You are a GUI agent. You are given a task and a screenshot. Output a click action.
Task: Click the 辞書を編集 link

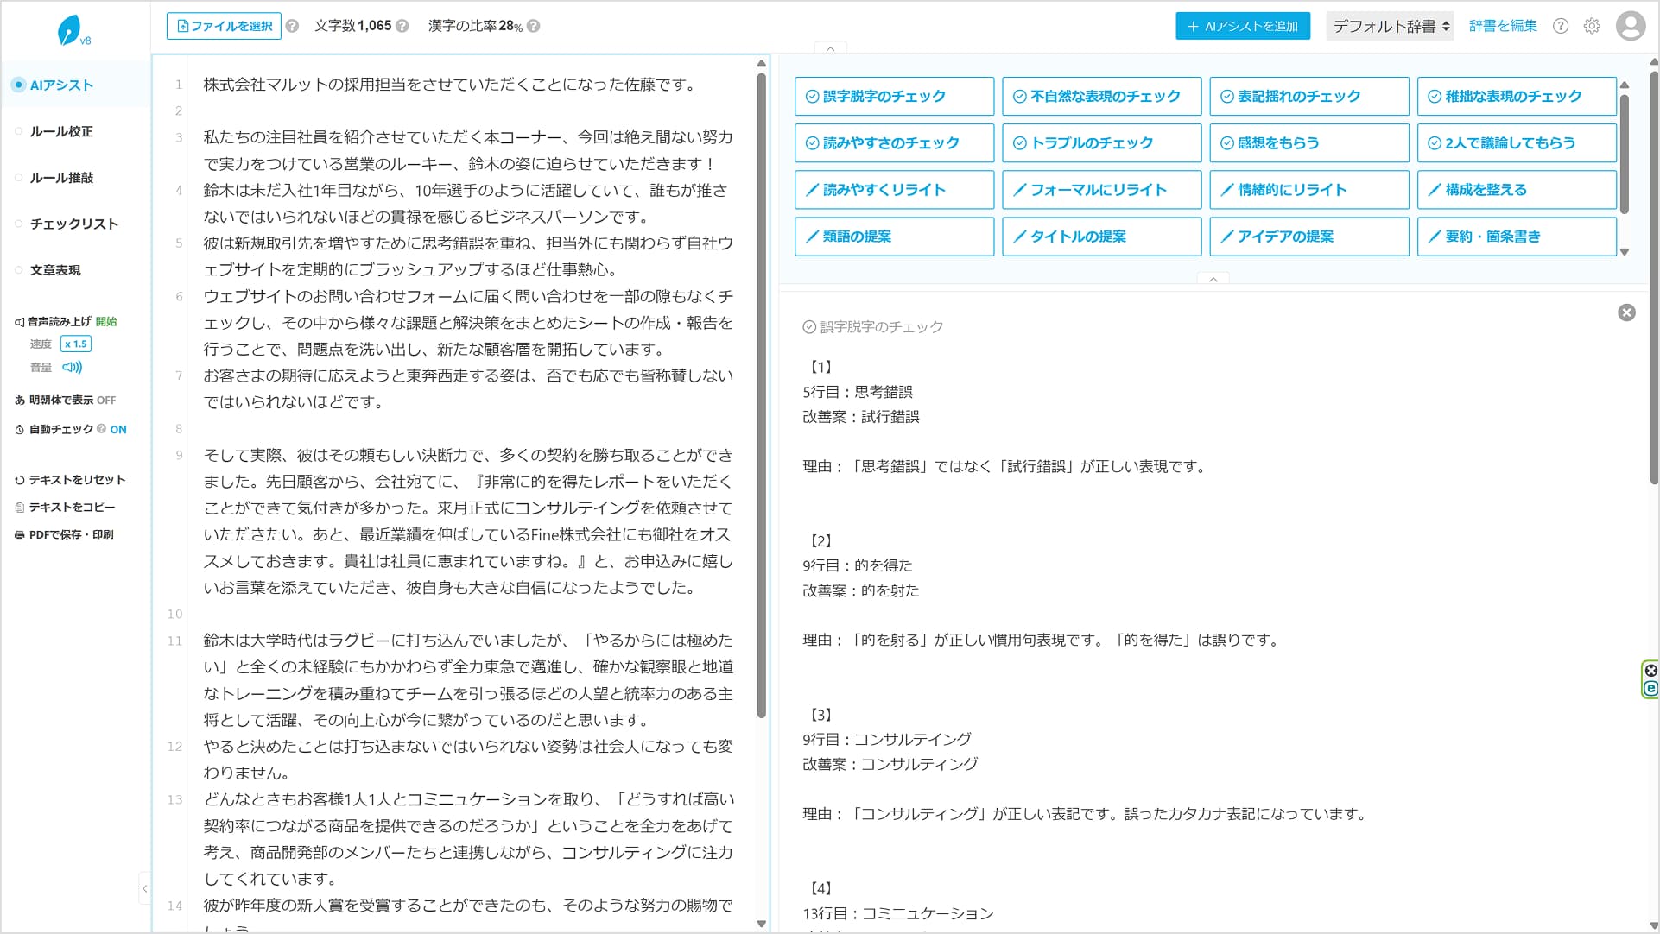[1503, 26]
